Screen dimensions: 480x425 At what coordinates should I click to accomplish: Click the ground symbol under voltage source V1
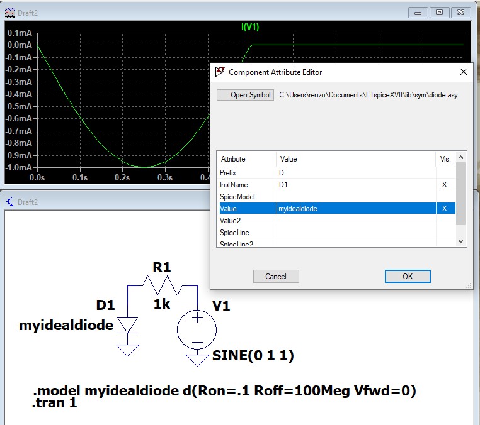[x=197, y=360]
